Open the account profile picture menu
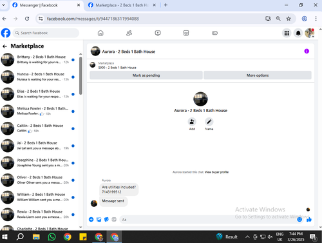Viewport: 322px width, 243px height. 310,33
